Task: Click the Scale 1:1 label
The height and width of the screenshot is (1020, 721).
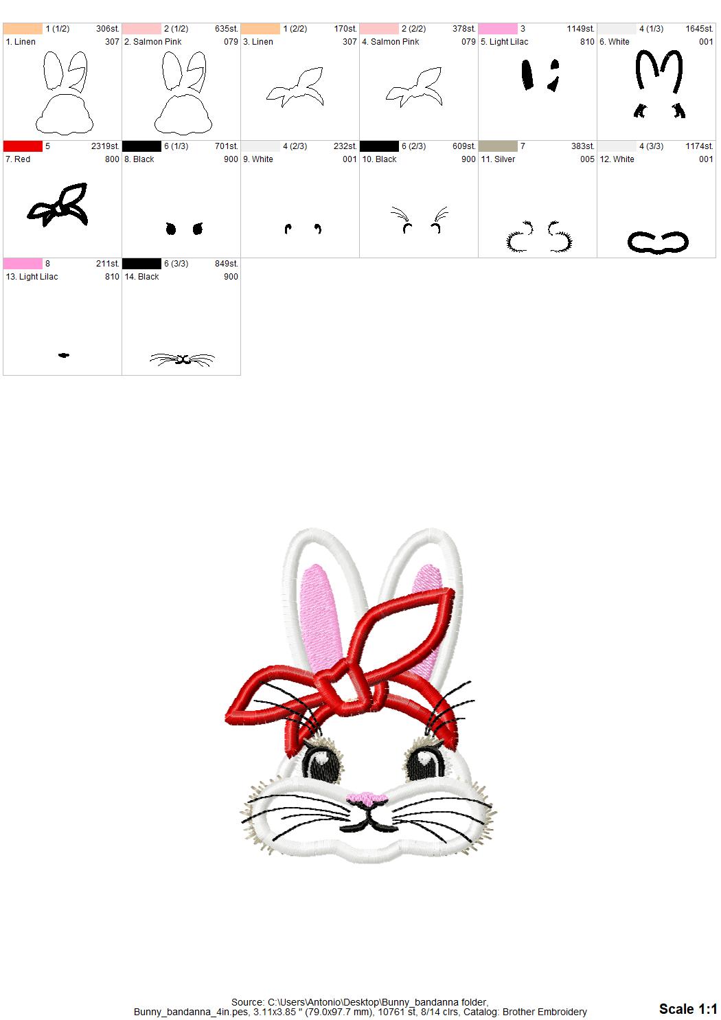Action: (687, 1008)
